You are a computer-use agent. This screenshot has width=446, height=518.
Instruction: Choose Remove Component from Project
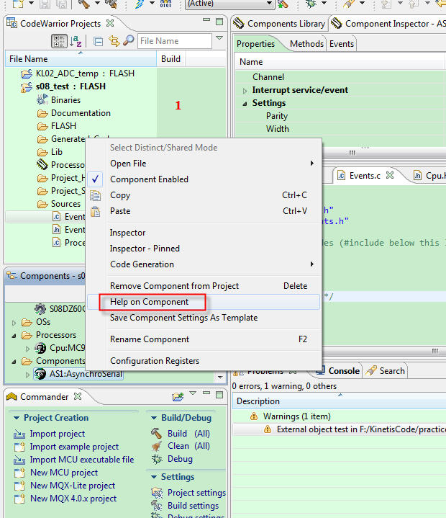point(204,286)
